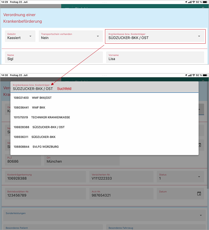Open the Status dropdown arrow
This screenshot has width=209, height=230.
(x=199, y=177)
